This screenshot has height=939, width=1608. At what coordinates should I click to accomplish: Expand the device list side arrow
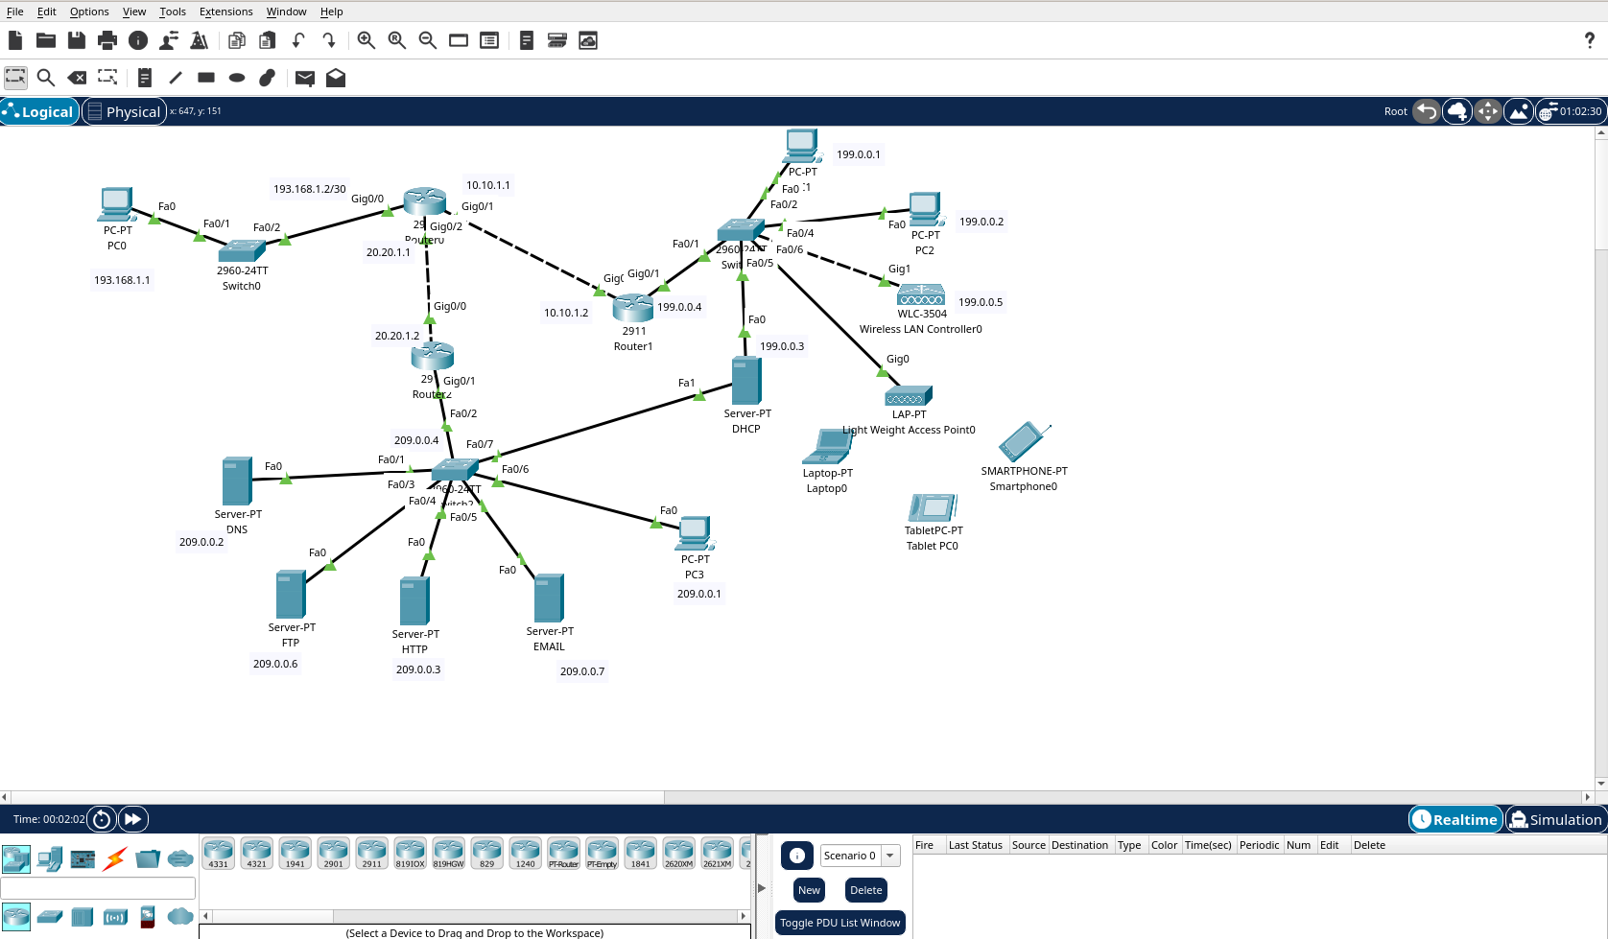[x=762, y=887]
